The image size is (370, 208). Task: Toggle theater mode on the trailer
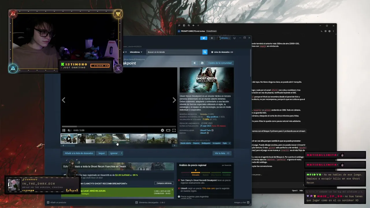tap(168, 130)
